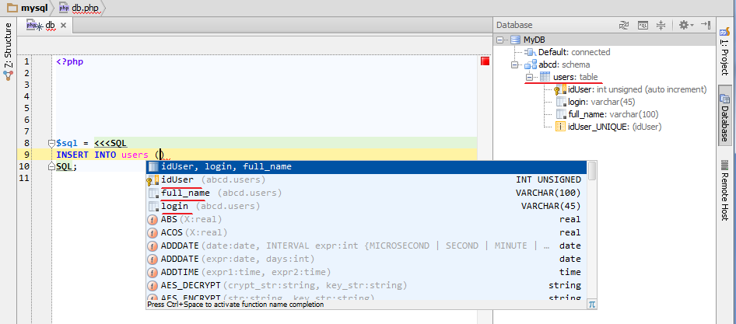
Task: Collapse the users table node
Action: [x=530, y=77]
